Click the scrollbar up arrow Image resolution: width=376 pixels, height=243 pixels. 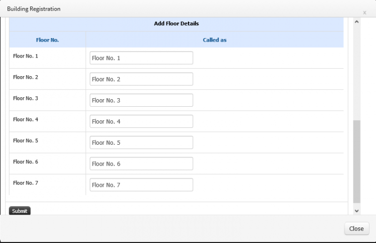[x=356, y=22]
